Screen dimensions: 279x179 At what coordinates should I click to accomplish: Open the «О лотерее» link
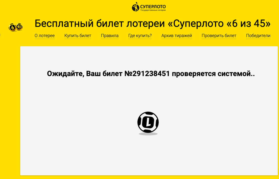point(45,36)
